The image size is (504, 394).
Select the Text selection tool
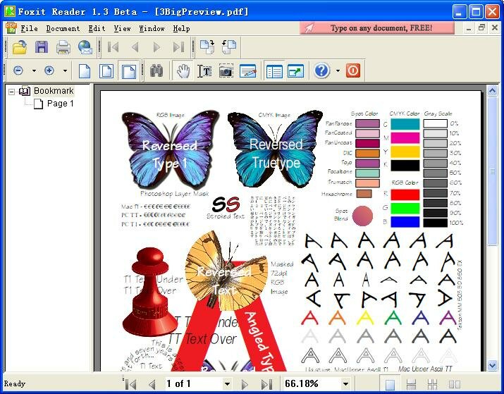(204, 70)
